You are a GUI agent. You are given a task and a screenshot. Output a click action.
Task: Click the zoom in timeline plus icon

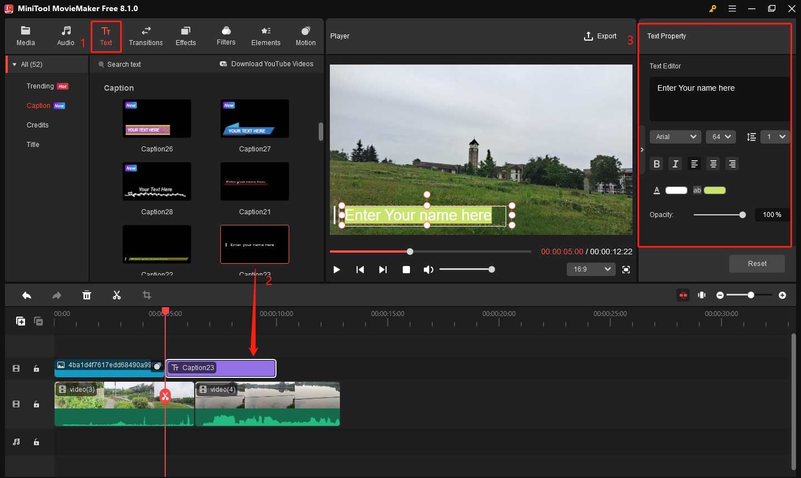click(782, 295)
